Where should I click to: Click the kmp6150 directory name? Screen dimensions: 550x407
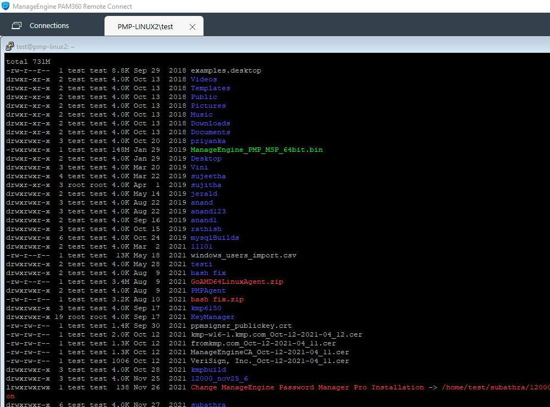[206, 308]
